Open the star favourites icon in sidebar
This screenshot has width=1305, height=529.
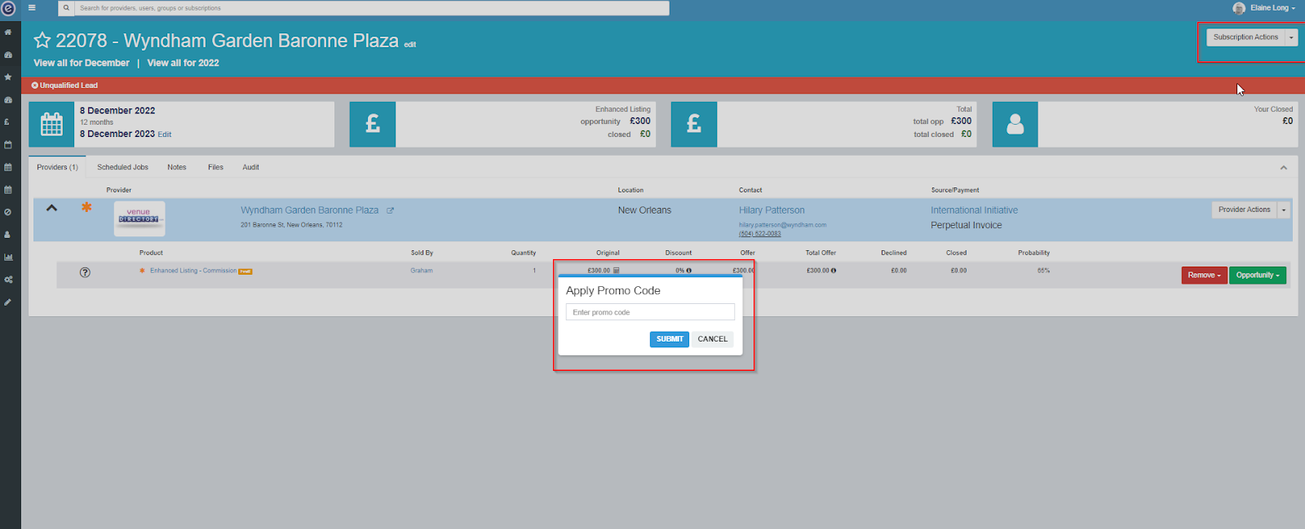coord(8,77)
